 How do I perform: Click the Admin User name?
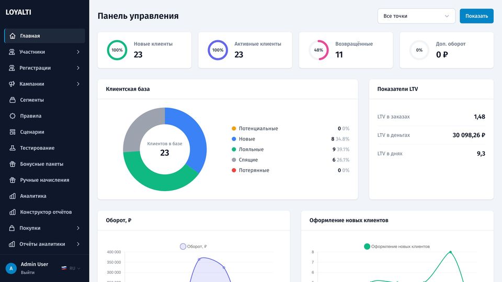tap(35, 264)
